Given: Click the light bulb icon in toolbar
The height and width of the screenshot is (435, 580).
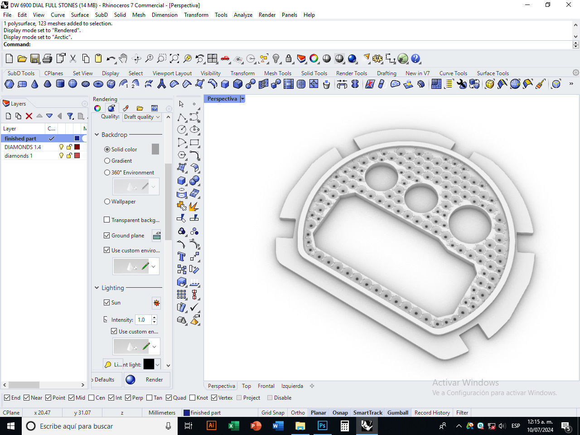Looking at the screenshot, I should (276, 58).
